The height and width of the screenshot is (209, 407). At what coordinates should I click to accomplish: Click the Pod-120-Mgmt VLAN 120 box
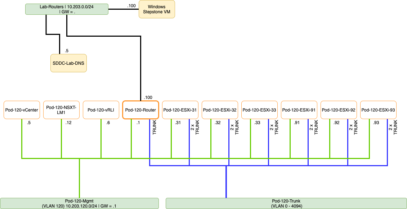[79, 203]
